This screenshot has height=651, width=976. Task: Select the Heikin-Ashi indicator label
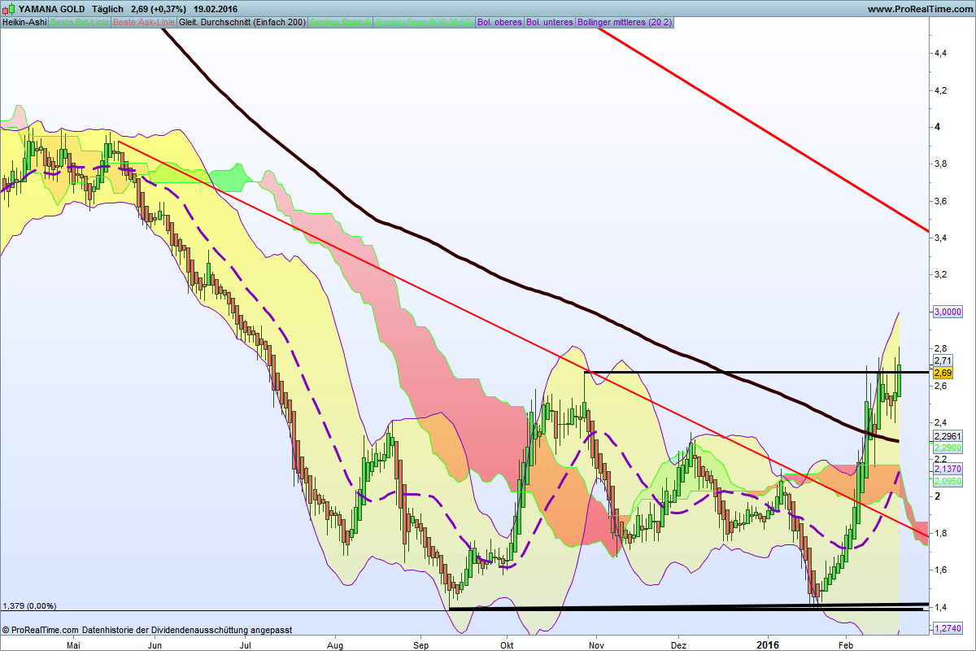click(x=24, y=22)
